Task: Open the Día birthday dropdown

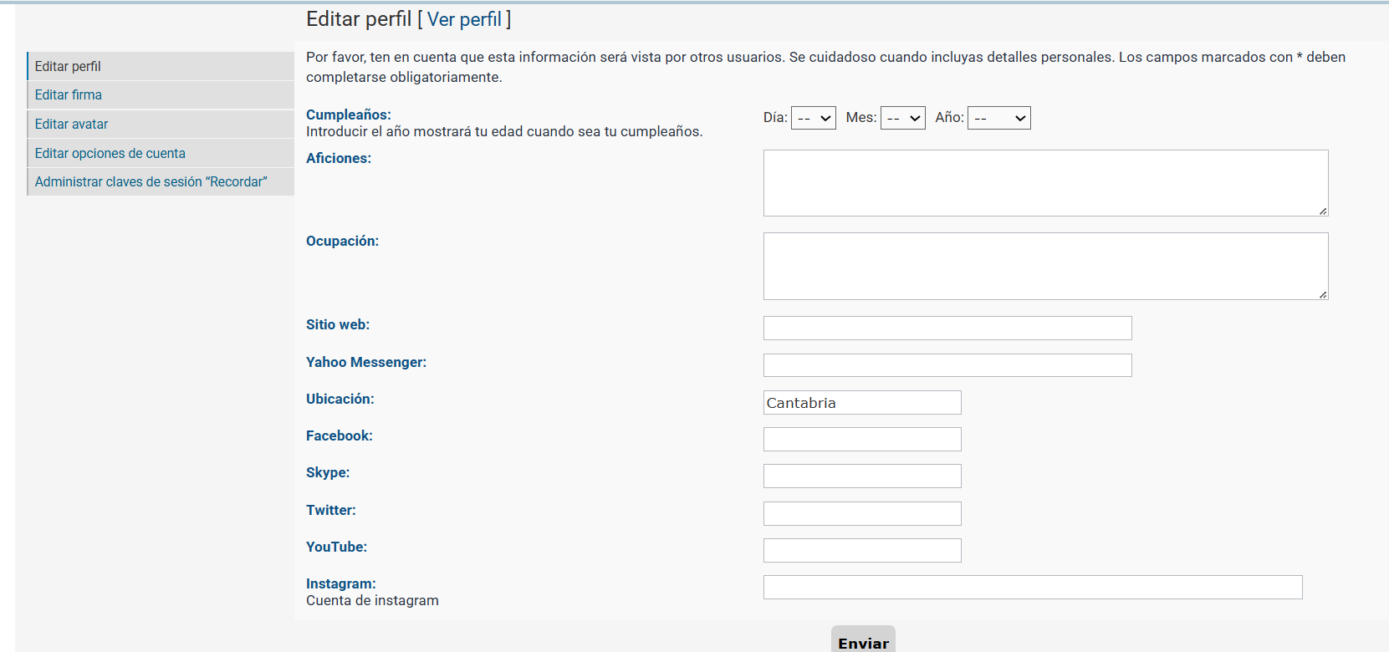Action: click(x=813, y=118)
